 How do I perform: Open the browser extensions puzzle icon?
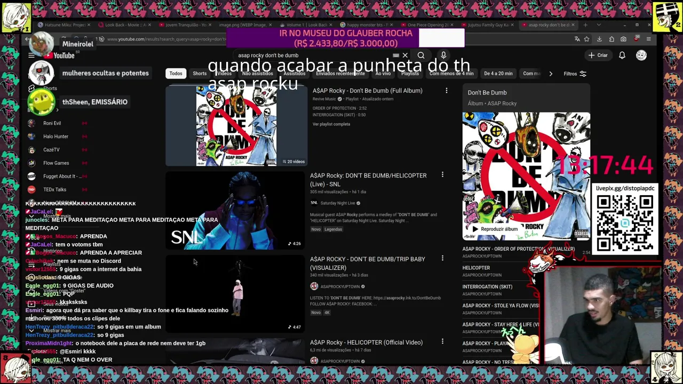coord(611,39)
